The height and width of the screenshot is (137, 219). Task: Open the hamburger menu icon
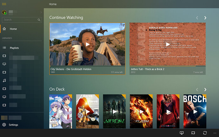pos(4,4)
